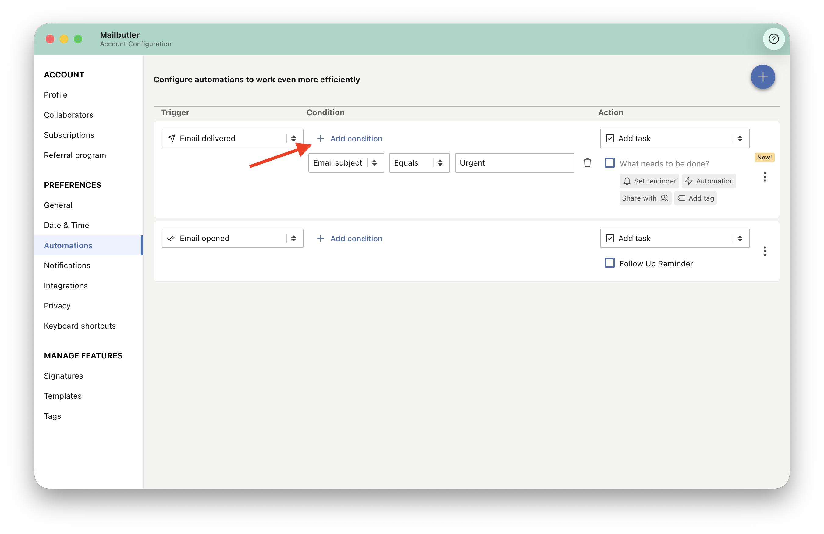This screenshot has height=534, width=824.
Task: Click the Urgent condition value text field
Action: (514, 163)
